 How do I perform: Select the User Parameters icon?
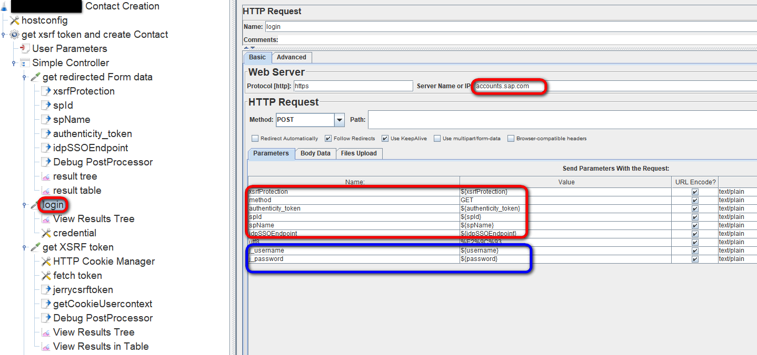pos(25,49)
